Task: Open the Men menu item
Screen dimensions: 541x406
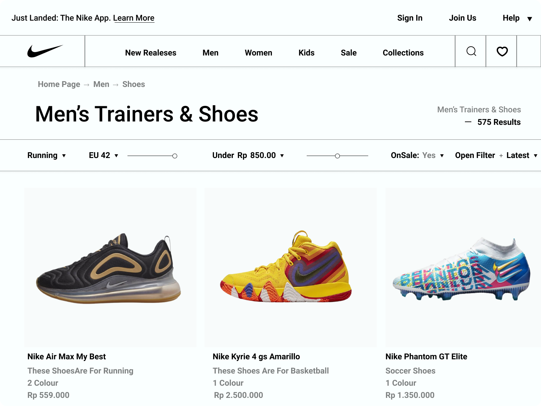Action: (x=210, y=53)
